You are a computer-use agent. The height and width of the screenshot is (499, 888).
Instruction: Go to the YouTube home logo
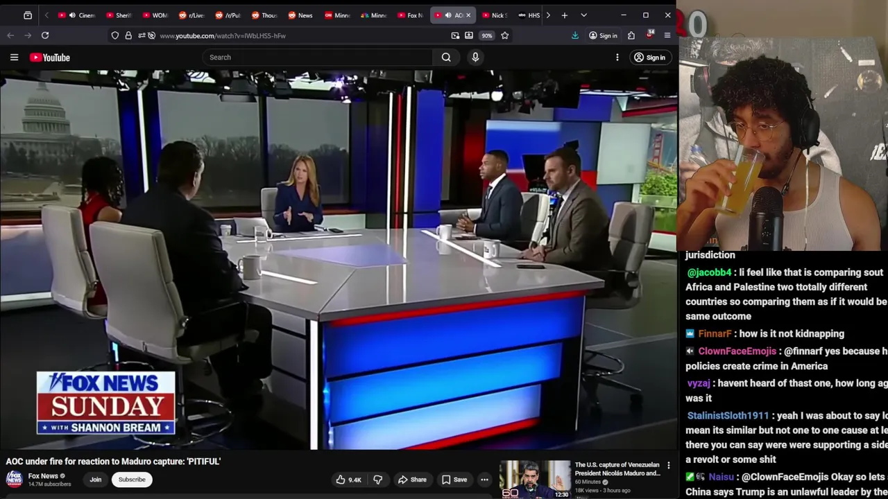click(50, 58)
